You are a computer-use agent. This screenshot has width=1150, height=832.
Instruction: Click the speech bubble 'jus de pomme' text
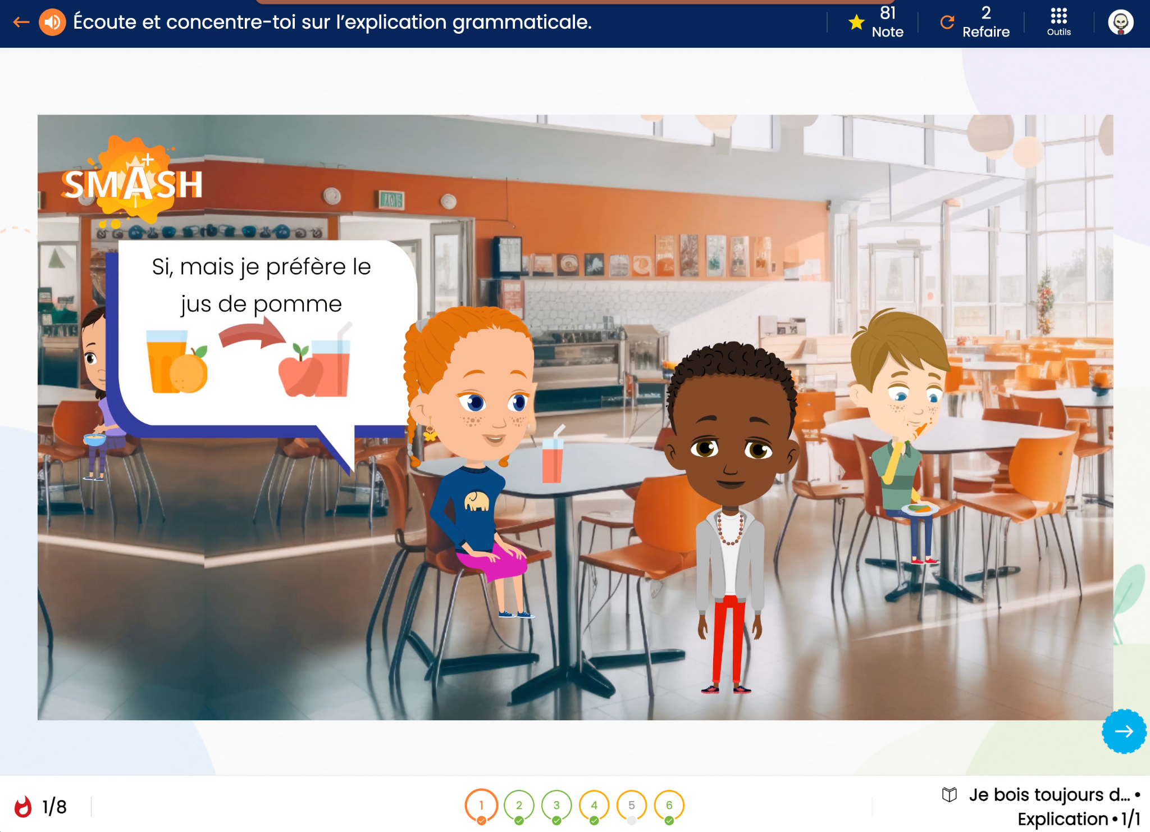[261, 304]
